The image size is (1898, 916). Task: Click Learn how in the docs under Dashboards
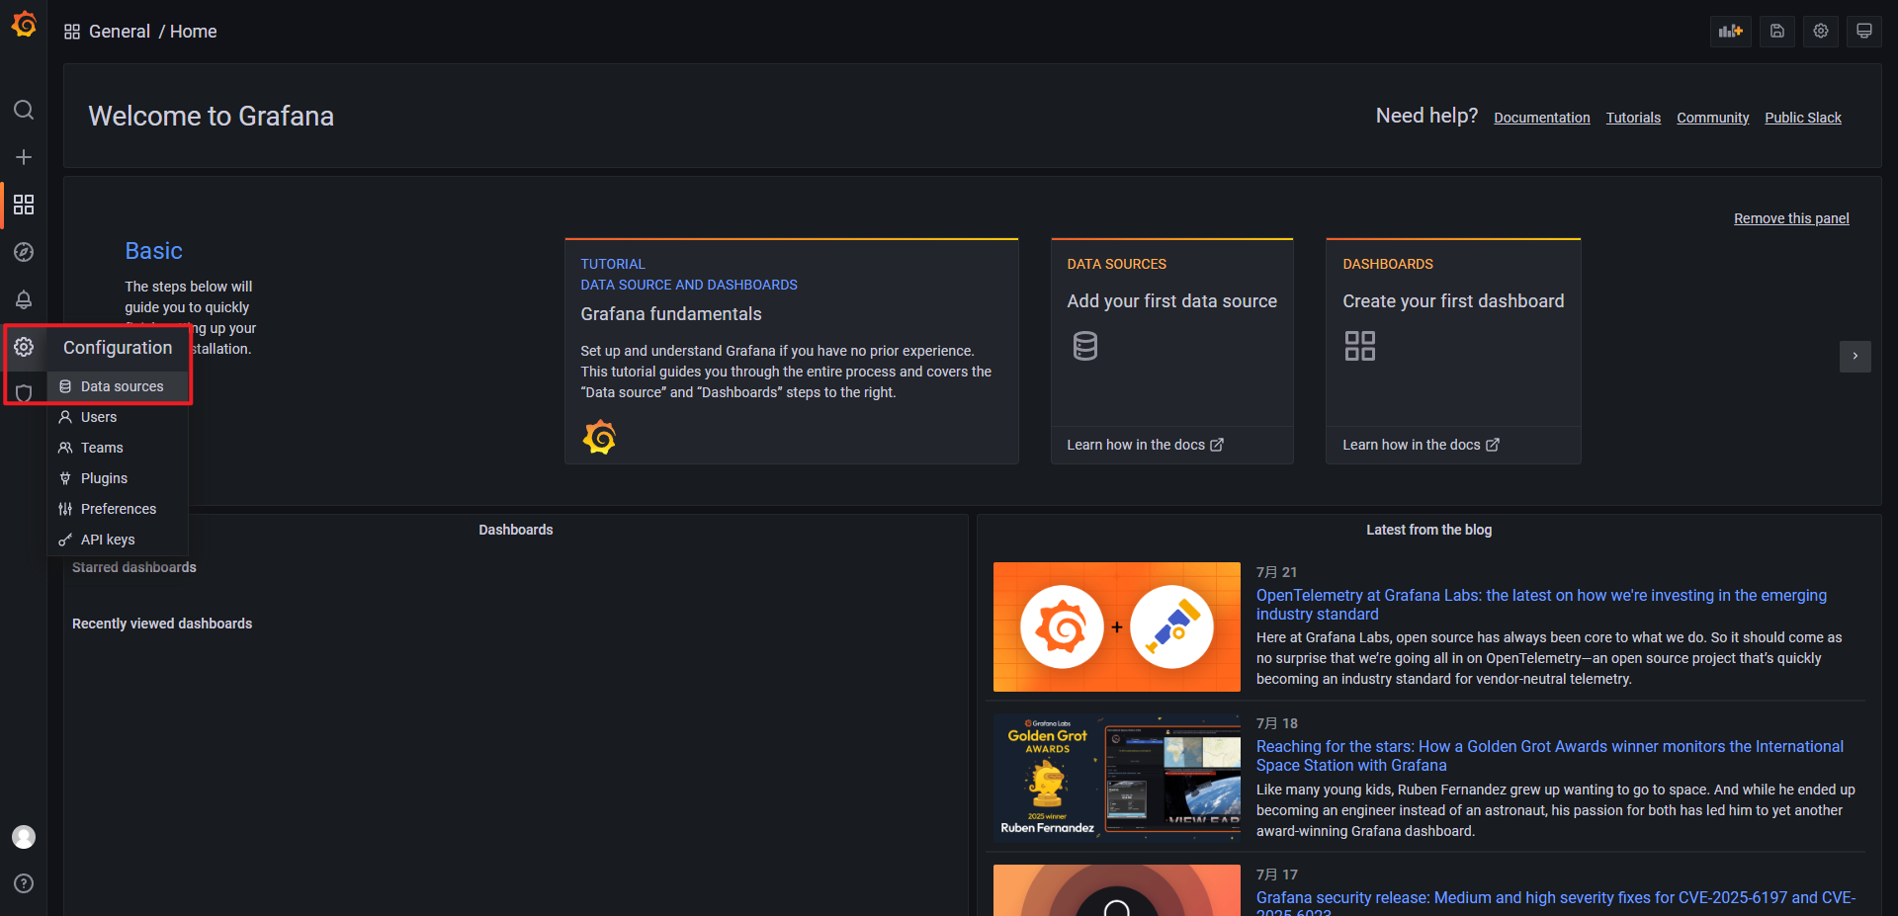pyautogui.click(x=1421, y=445)
